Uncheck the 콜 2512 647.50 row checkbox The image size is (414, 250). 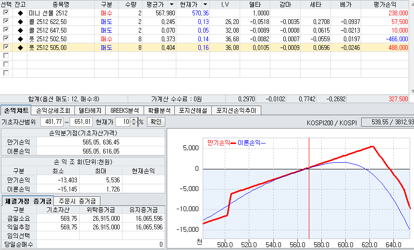click(6, 30)
